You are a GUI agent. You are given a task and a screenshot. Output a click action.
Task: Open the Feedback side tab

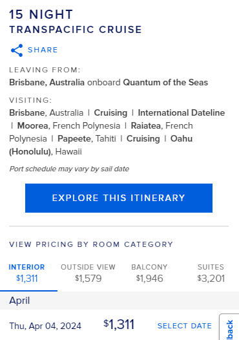(x=229, y=328)
